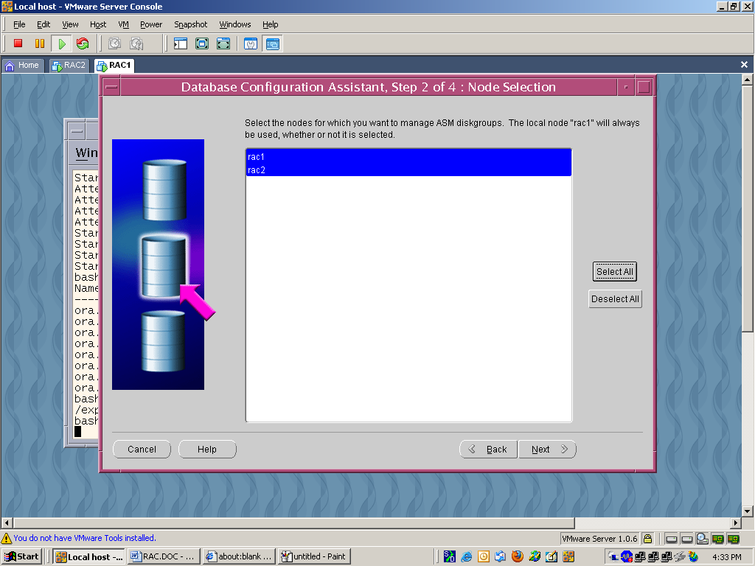Click the blue wave tray icon
This screenshot has width=755, height=566.
[627, 557]
